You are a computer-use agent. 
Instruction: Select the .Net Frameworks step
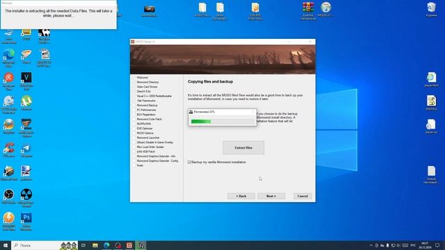point(146,101)
